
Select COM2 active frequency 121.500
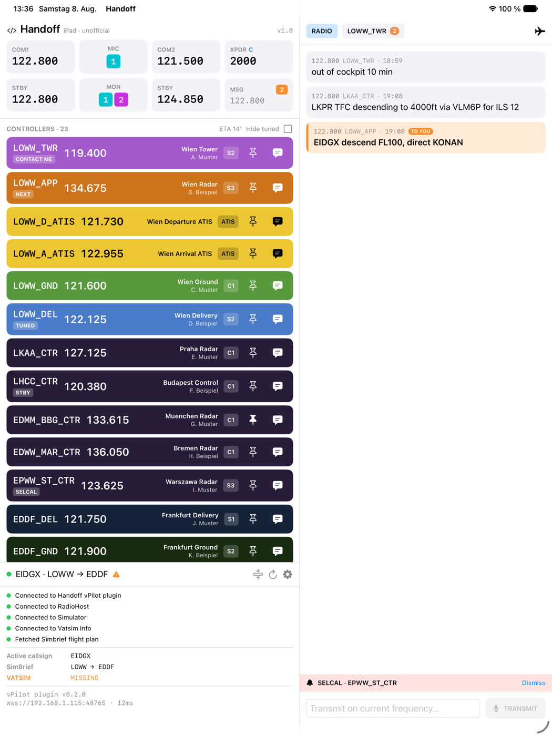[x=186, y=57]
